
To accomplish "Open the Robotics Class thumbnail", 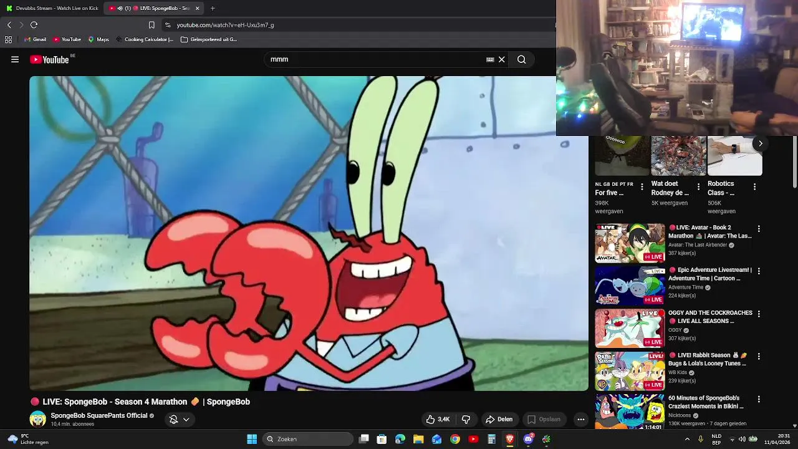I will [734, 156].
